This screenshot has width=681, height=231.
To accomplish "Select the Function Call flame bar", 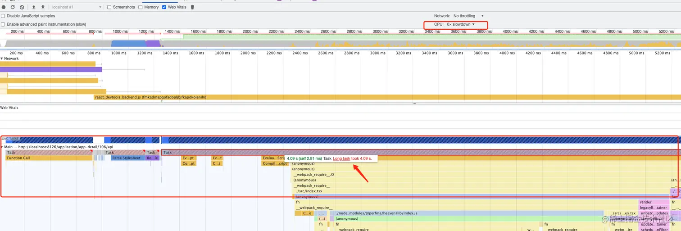I will click(x=49, y=158).
